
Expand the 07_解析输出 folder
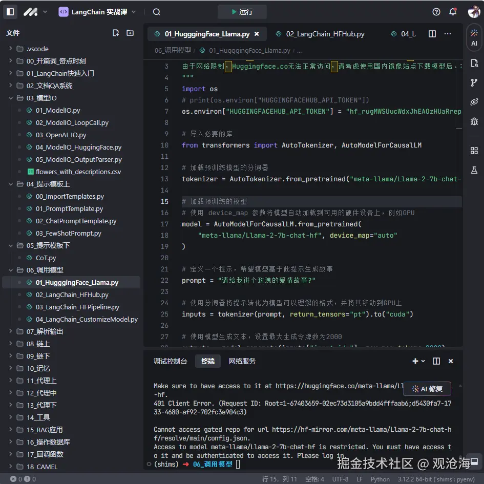click(x=45, y=331)
